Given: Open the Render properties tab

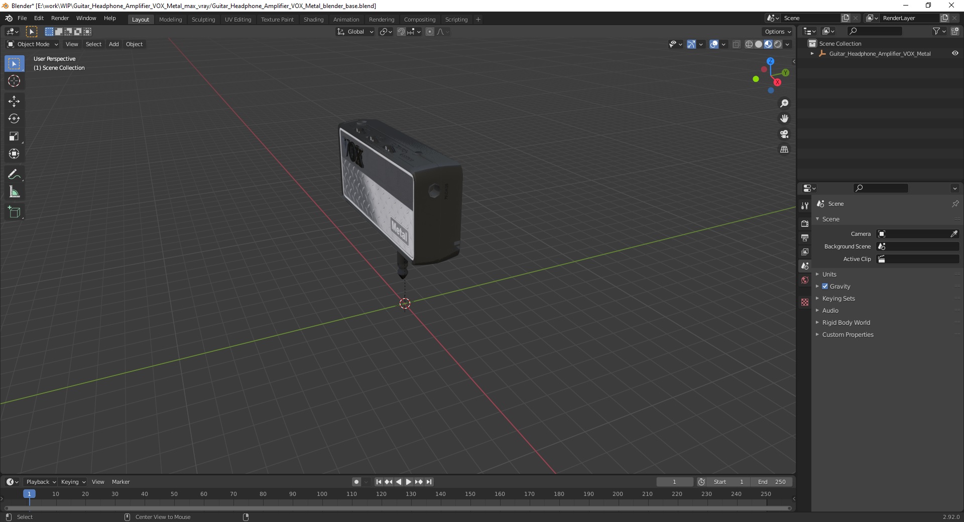Looking at the screenshot, I should point(805,223).
